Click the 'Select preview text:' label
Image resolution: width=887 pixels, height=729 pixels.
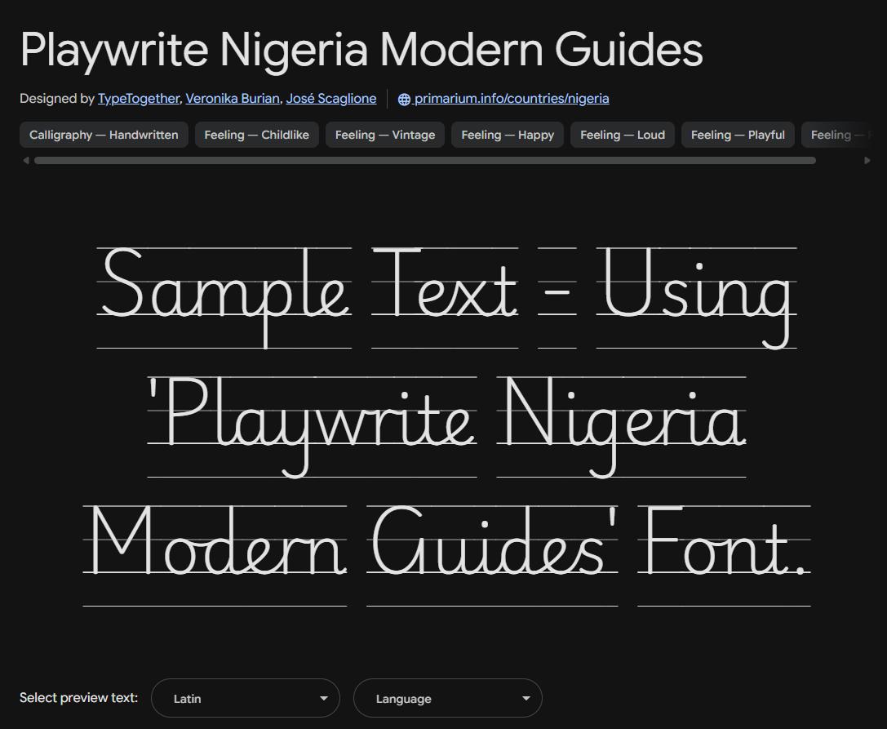click(78, 697)
